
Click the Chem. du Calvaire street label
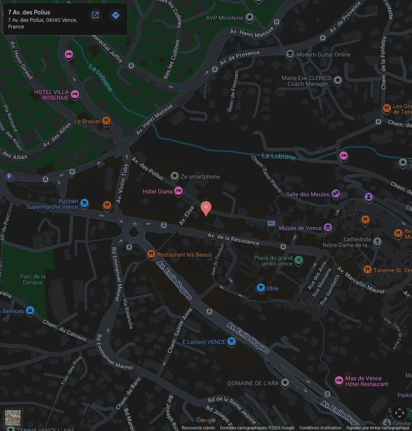coord(65,330)
